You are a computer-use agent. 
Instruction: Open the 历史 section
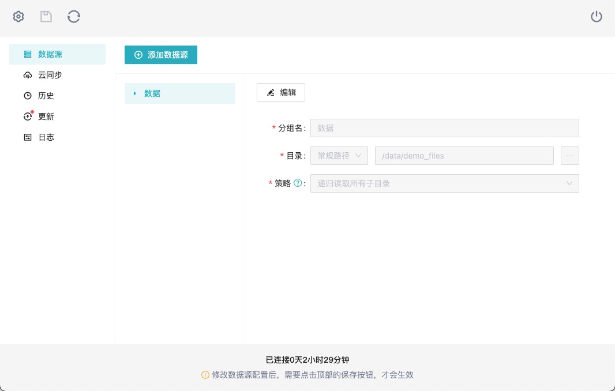[x=57, y=96]
